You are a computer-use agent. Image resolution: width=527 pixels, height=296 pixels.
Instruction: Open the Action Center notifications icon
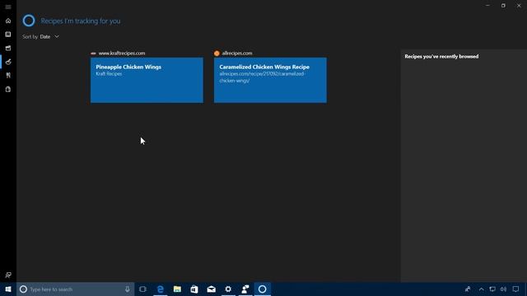(515, 289)
